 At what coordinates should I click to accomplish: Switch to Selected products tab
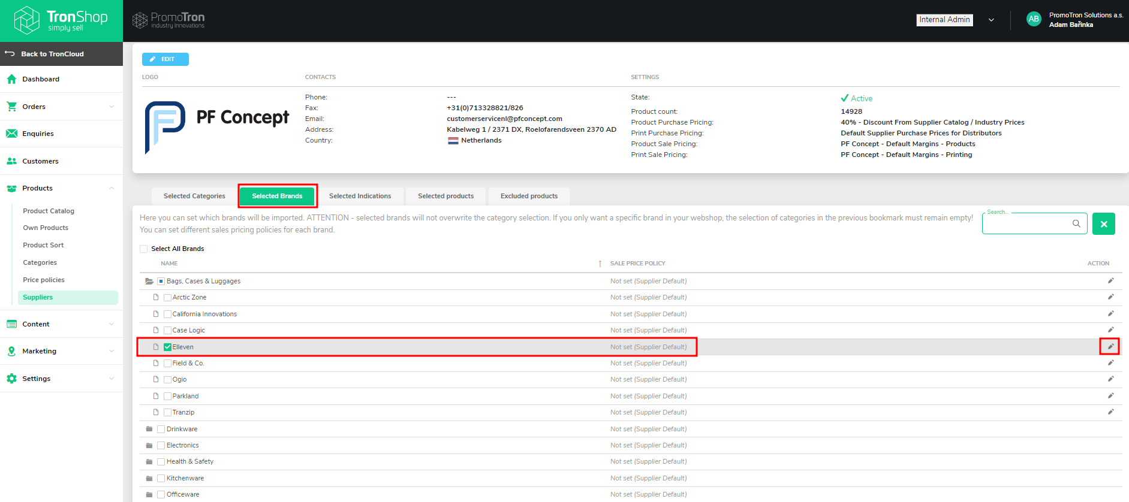445,196
